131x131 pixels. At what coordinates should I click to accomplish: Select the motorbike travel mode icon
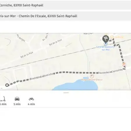tap(31, 99)
